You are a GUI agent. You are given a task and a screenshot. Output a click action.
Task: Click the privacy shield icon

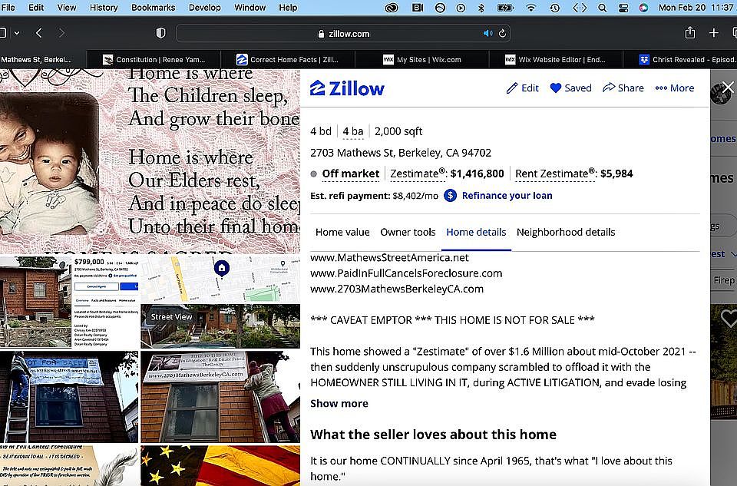pyautogui.click(x=160, y=33)
